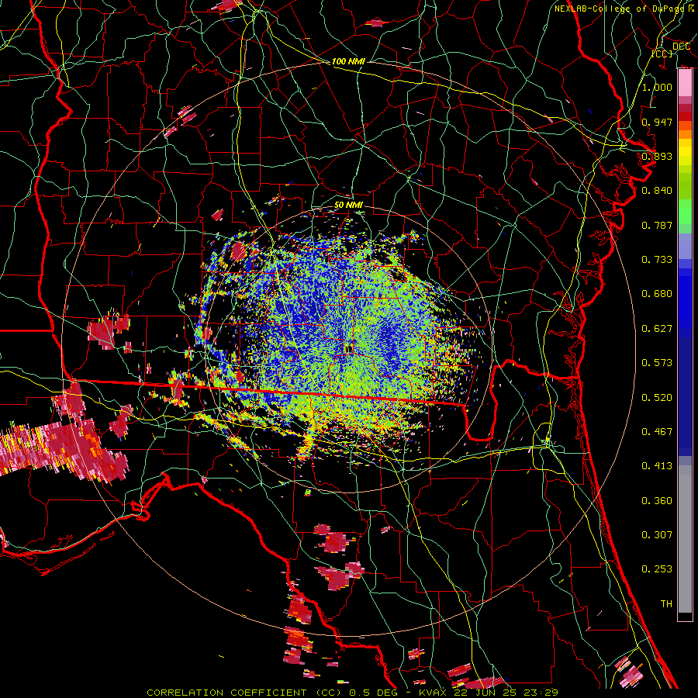698x698 pixels.
Task: Select the 0.307 legend value
Action: pyautogui.click(x=657, y=535)
